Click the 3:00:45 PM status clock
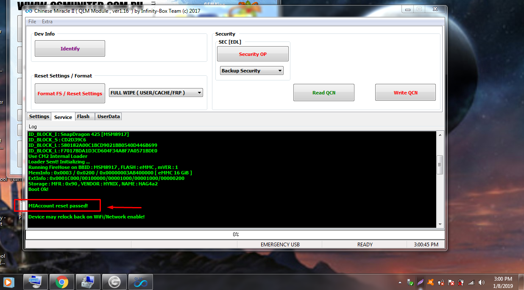 tap(426, 244)
